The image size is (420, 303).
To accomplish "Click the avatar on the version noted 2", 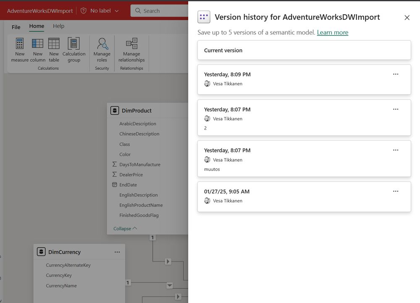I will click(207, 119).
